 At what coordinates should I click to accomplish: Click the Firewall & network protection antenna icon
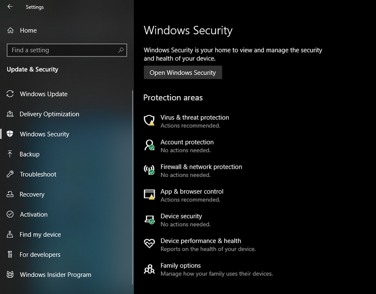pyautogui.click(x=149, y=170)
